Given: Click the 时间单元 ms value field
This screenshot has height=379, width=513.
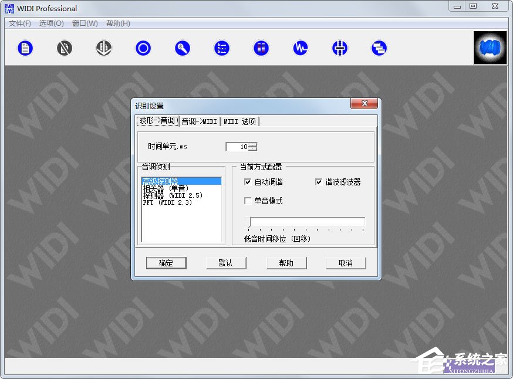Looking at the screenshot, I should click(x=238, y=147).
